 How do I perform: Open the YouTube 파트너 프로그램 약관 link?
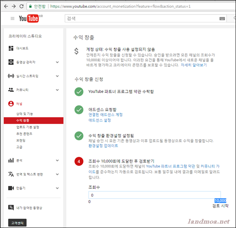(x=170, y=166)
